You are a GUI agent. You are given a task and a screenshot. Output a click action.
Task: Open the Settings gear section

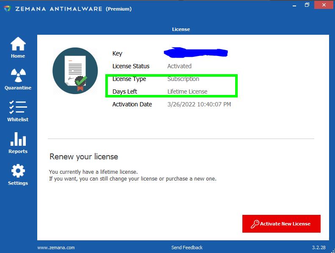point(18,175)
